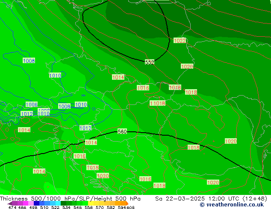
Task: Click the 546 legend value
Action: pos(78,207)
